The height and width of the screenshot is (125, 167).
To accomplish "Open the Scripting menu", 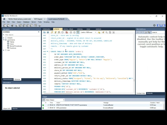I will point(46,22).
